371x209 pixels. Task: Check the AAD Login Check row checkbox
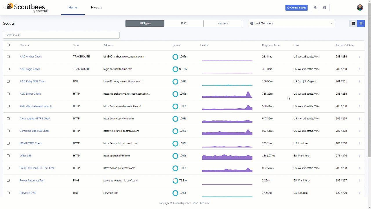8,69
